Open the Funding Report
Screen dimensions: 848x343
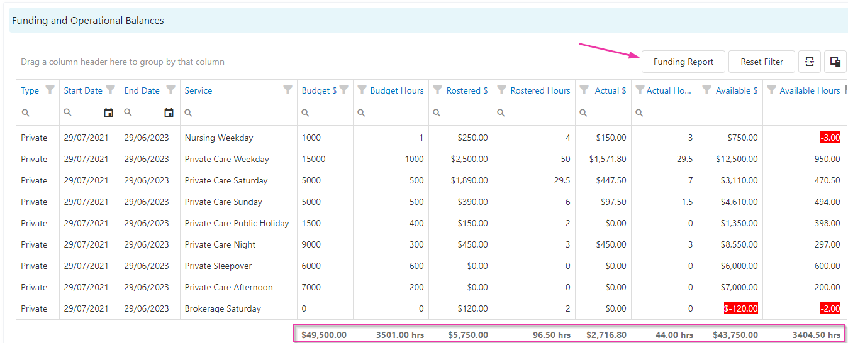click(683, 62)
